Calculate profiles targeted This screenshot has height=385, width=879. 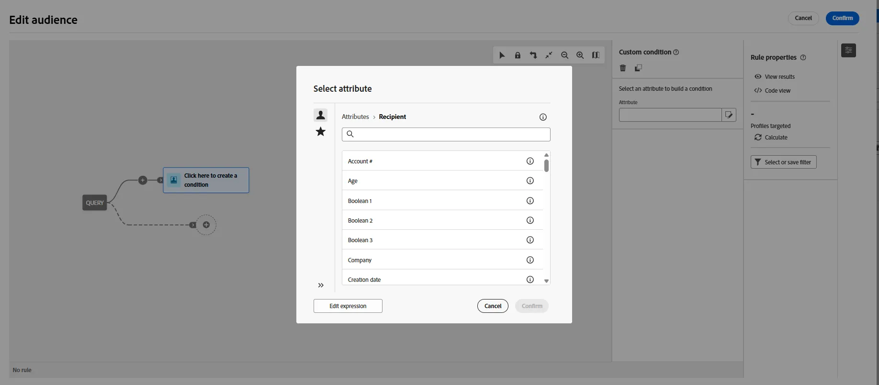[x=771, y=138]
